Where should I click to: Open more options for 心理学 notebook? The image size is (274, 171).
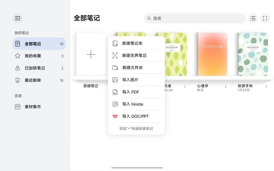[225, 86]
